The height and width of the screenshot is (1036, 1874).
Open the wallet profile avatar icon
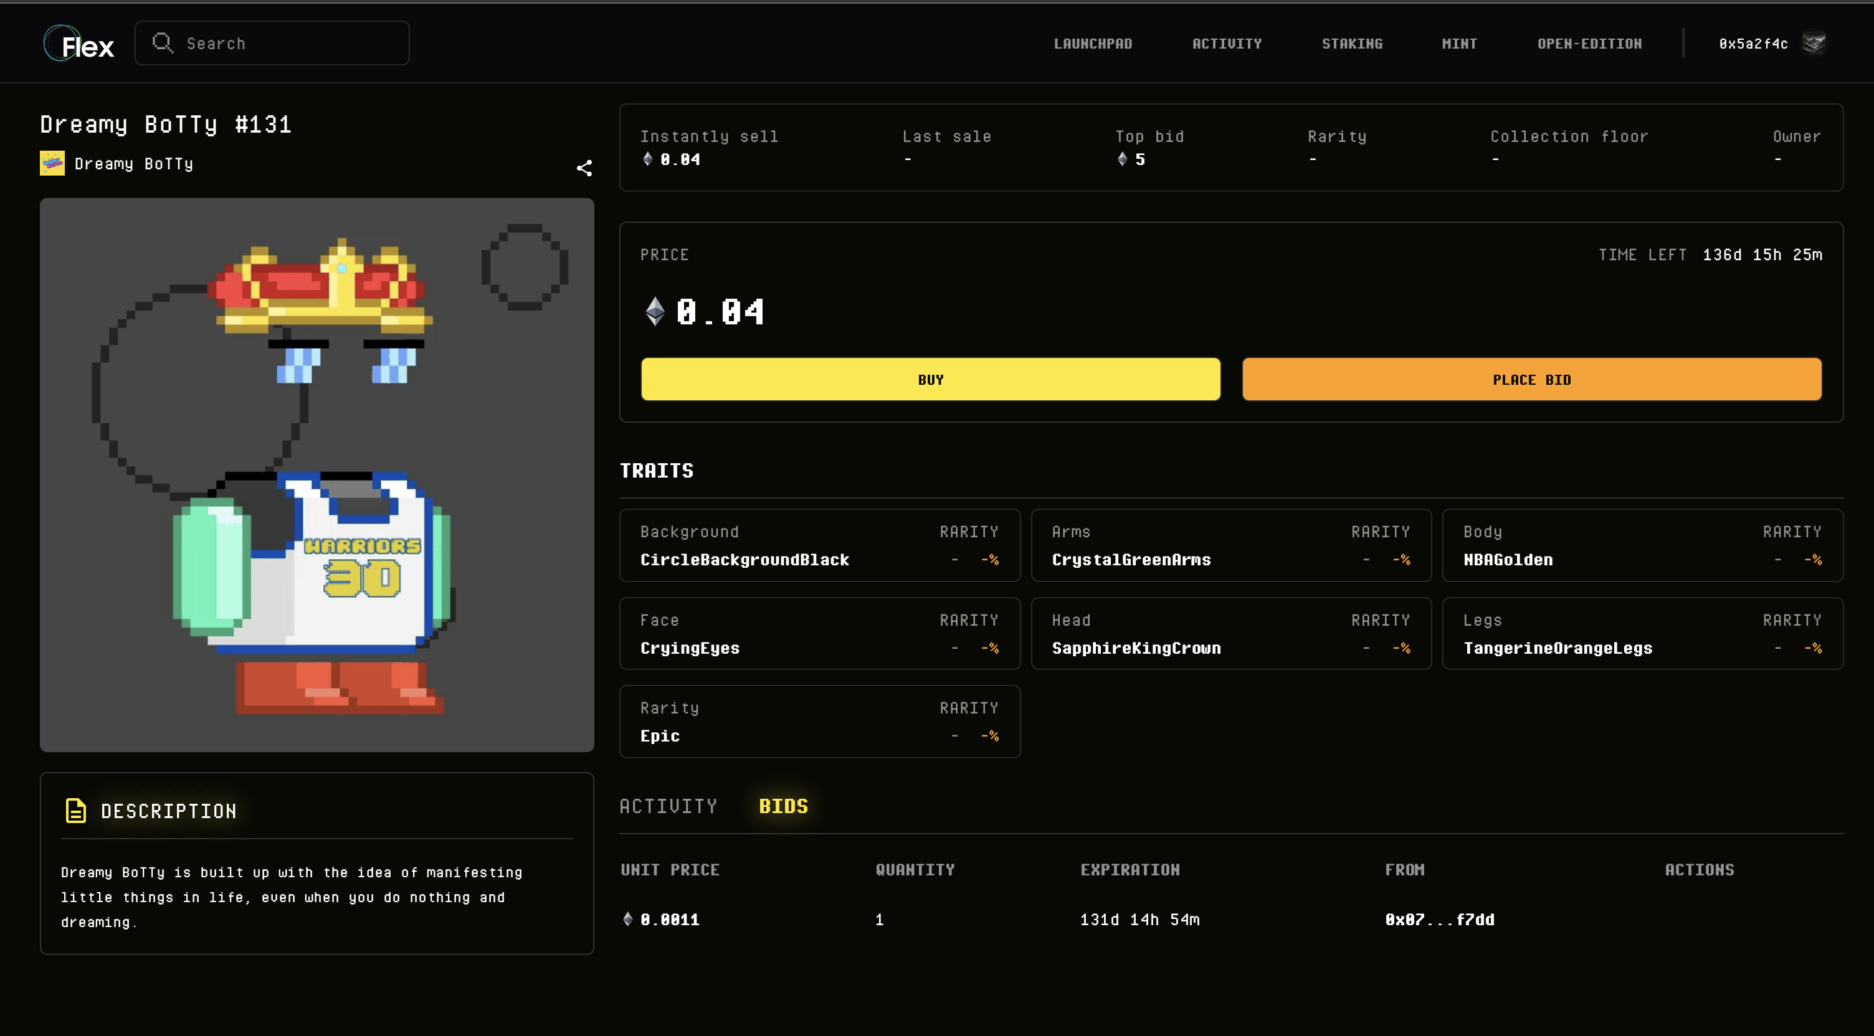coord(1814,43)
